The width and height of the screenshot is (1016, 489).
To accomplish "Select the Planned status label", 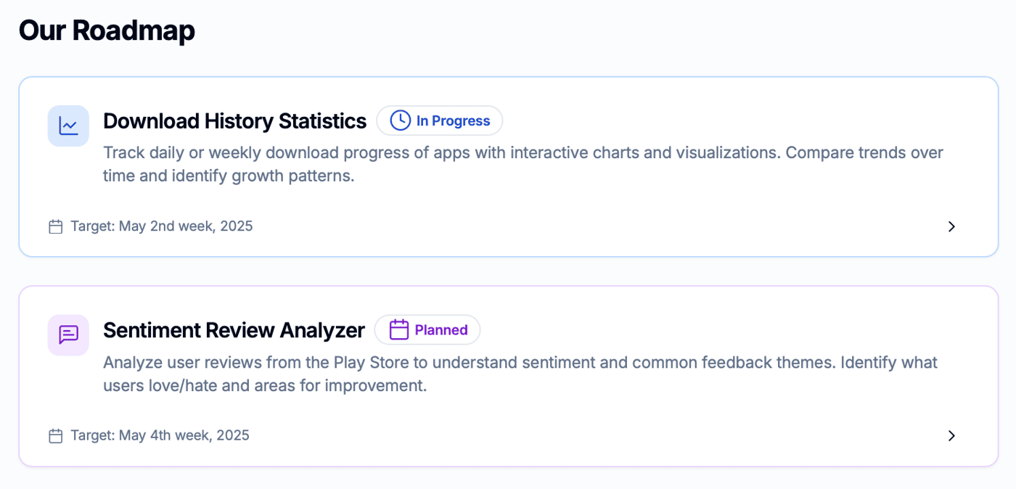I will pos(441,330).
